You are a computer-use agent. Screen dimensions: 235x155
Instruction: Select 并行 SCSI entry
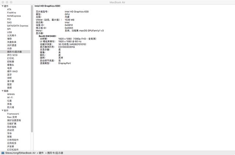(x=12, y=55)
